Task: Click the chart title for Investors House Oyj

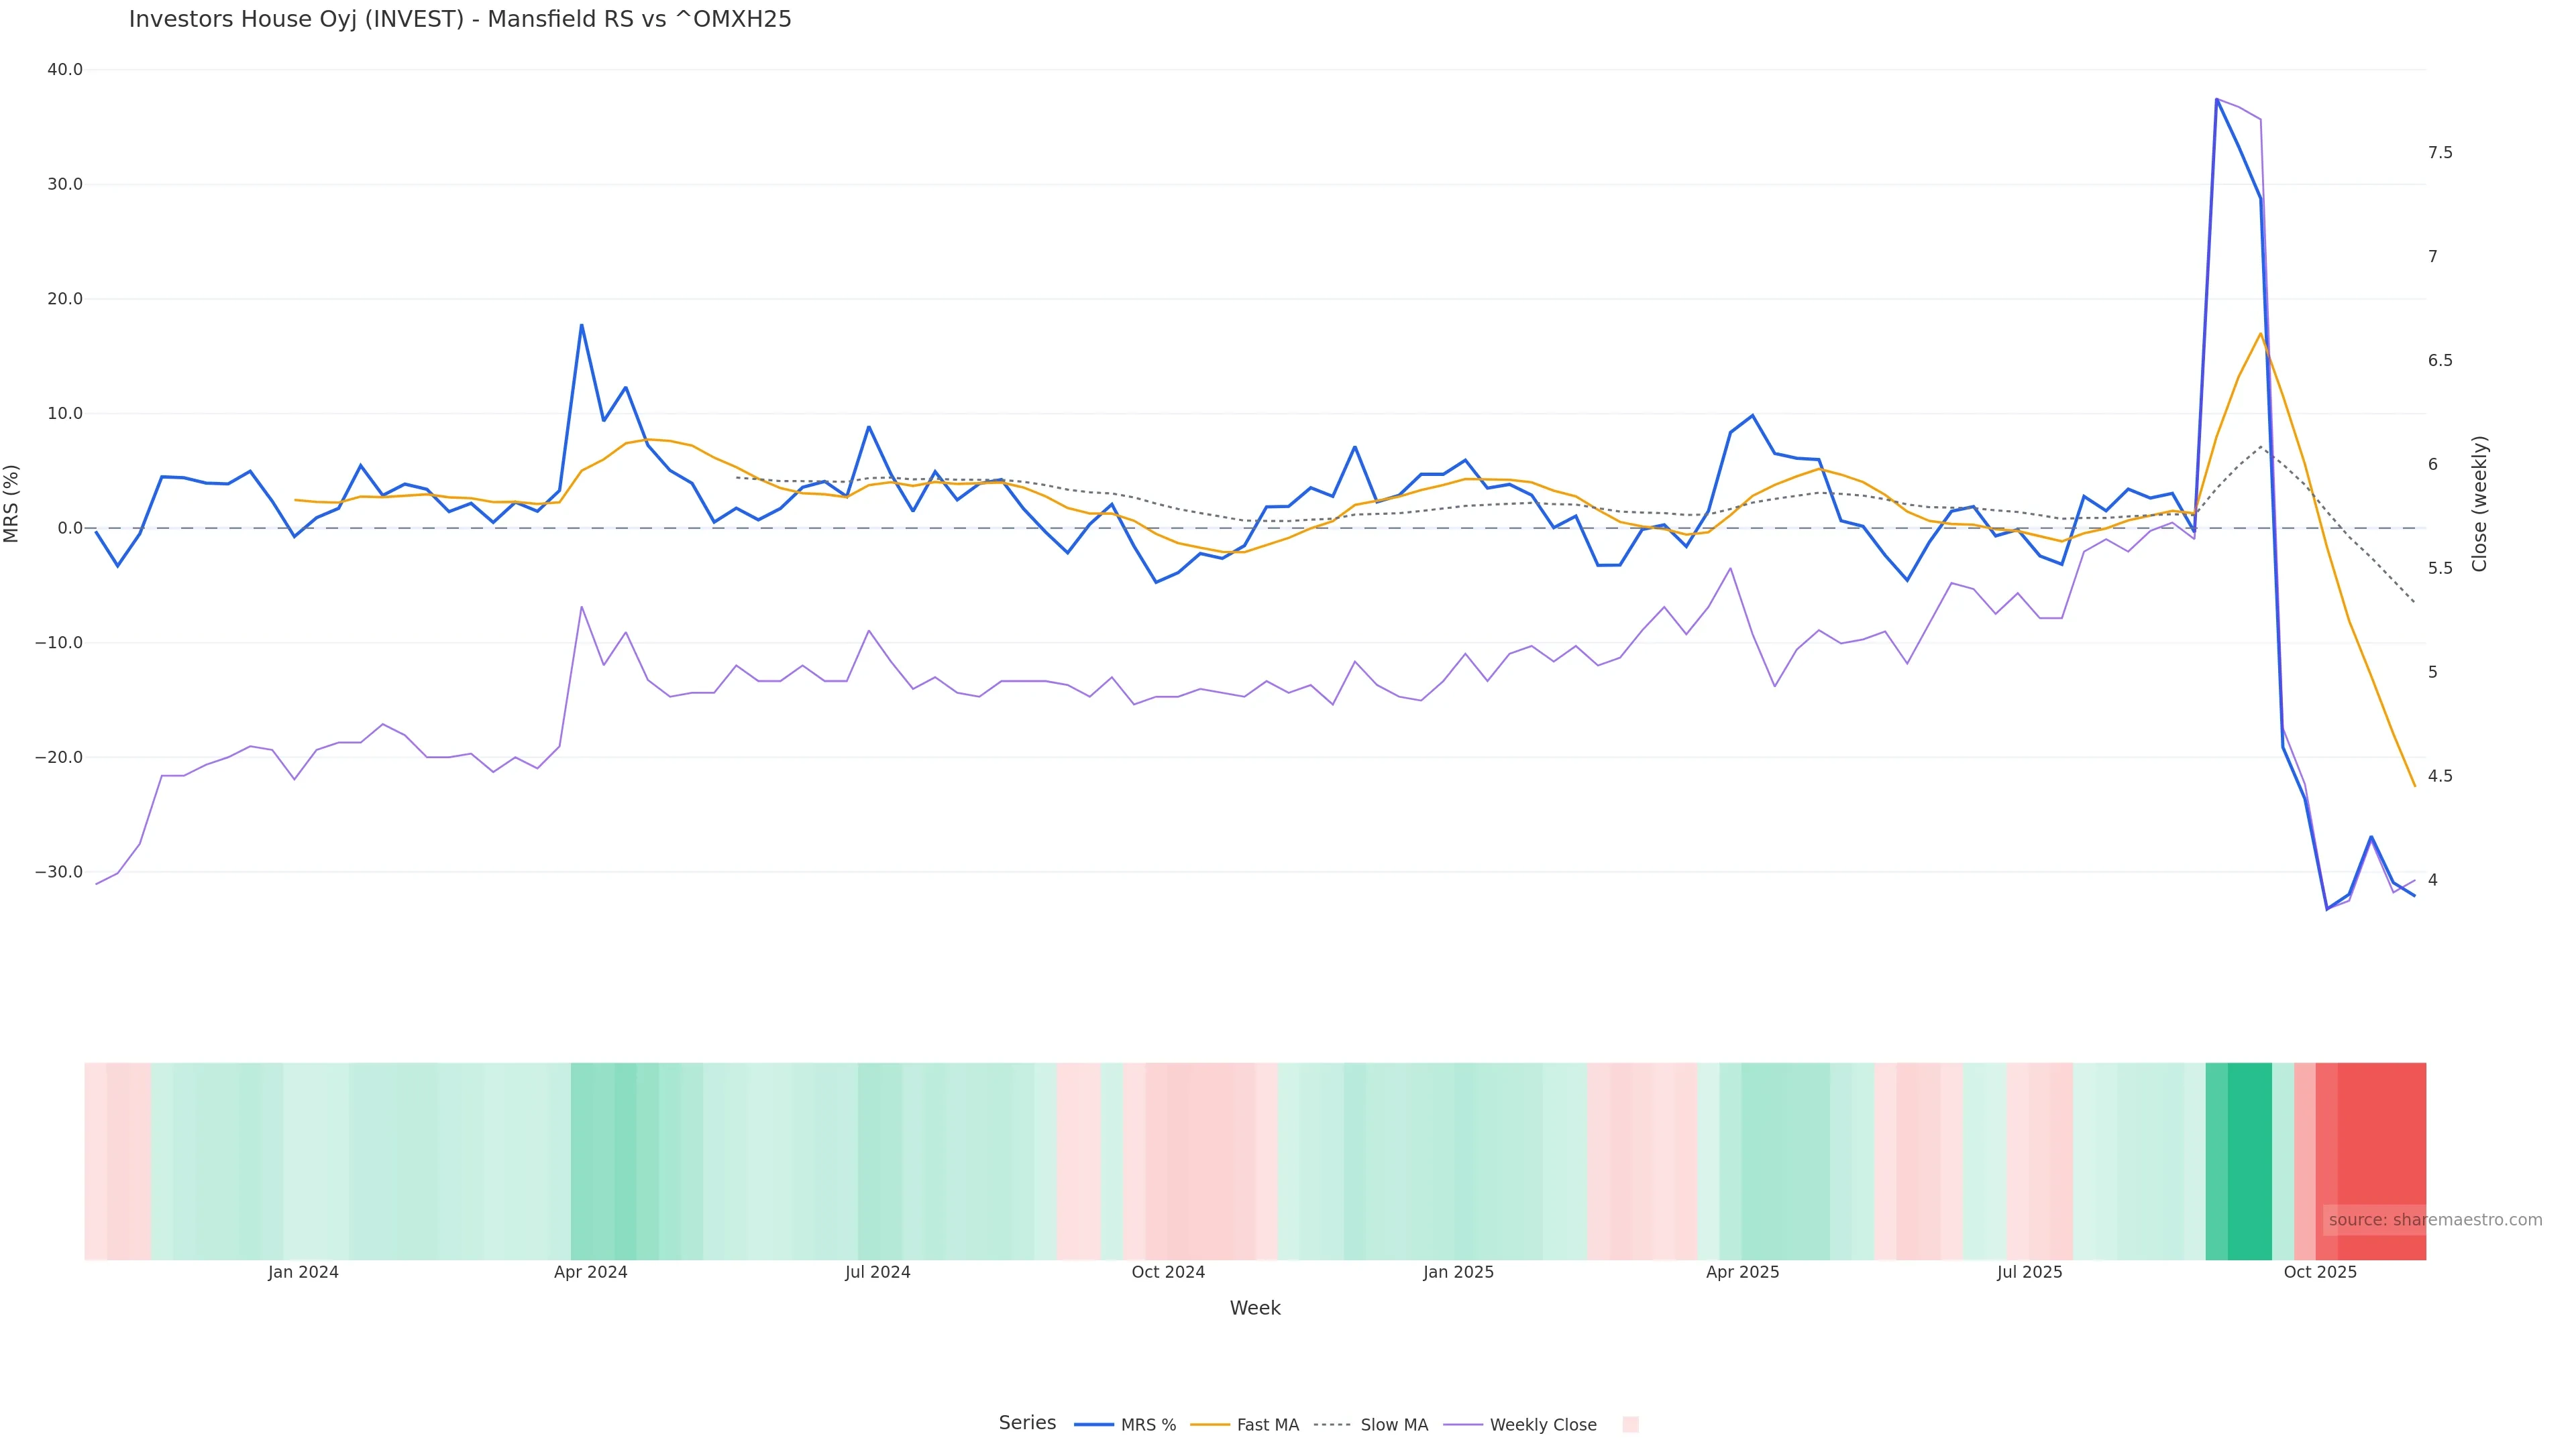Action: coord(460,19)
